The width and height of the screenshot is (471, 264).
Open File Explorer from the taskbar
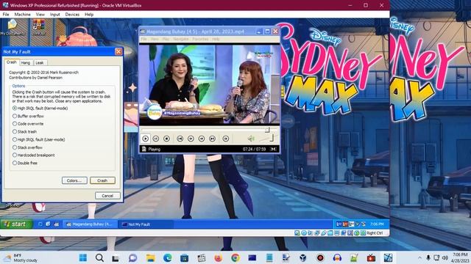[150, 257]
